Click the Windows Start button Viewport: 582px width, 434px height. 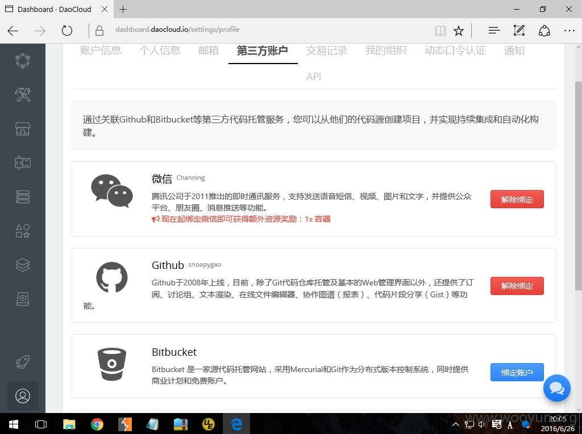[14, 424]
